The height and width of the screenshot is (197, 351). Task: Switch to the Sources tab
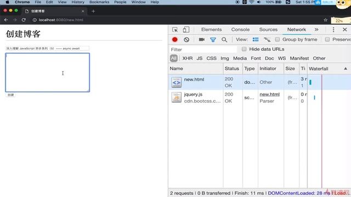[268, 30]
